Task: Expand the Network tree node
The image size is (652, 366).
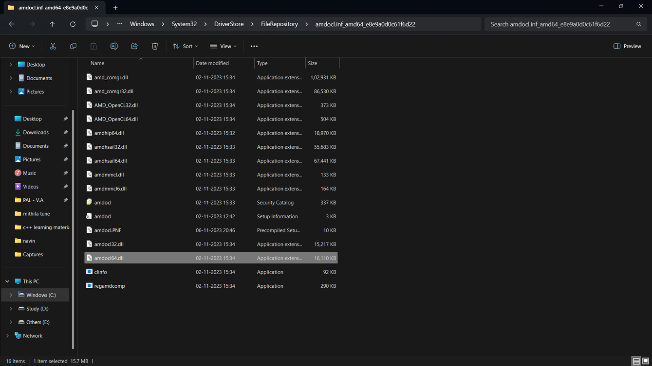Action: (7, 336)
